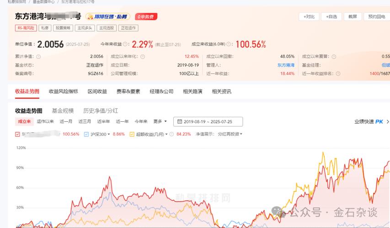The width and height of the screenshot is (390, 228).
Task: Click the 成立以来夏普 info icon
Action: (334, 57)
